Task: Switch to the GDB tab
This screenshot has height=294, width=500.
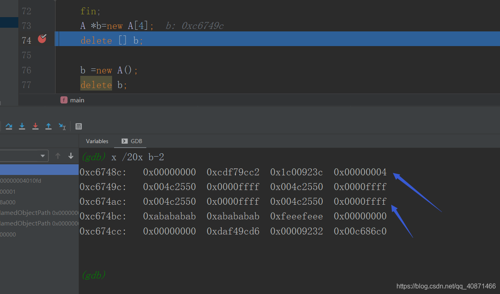Action: 132,141
